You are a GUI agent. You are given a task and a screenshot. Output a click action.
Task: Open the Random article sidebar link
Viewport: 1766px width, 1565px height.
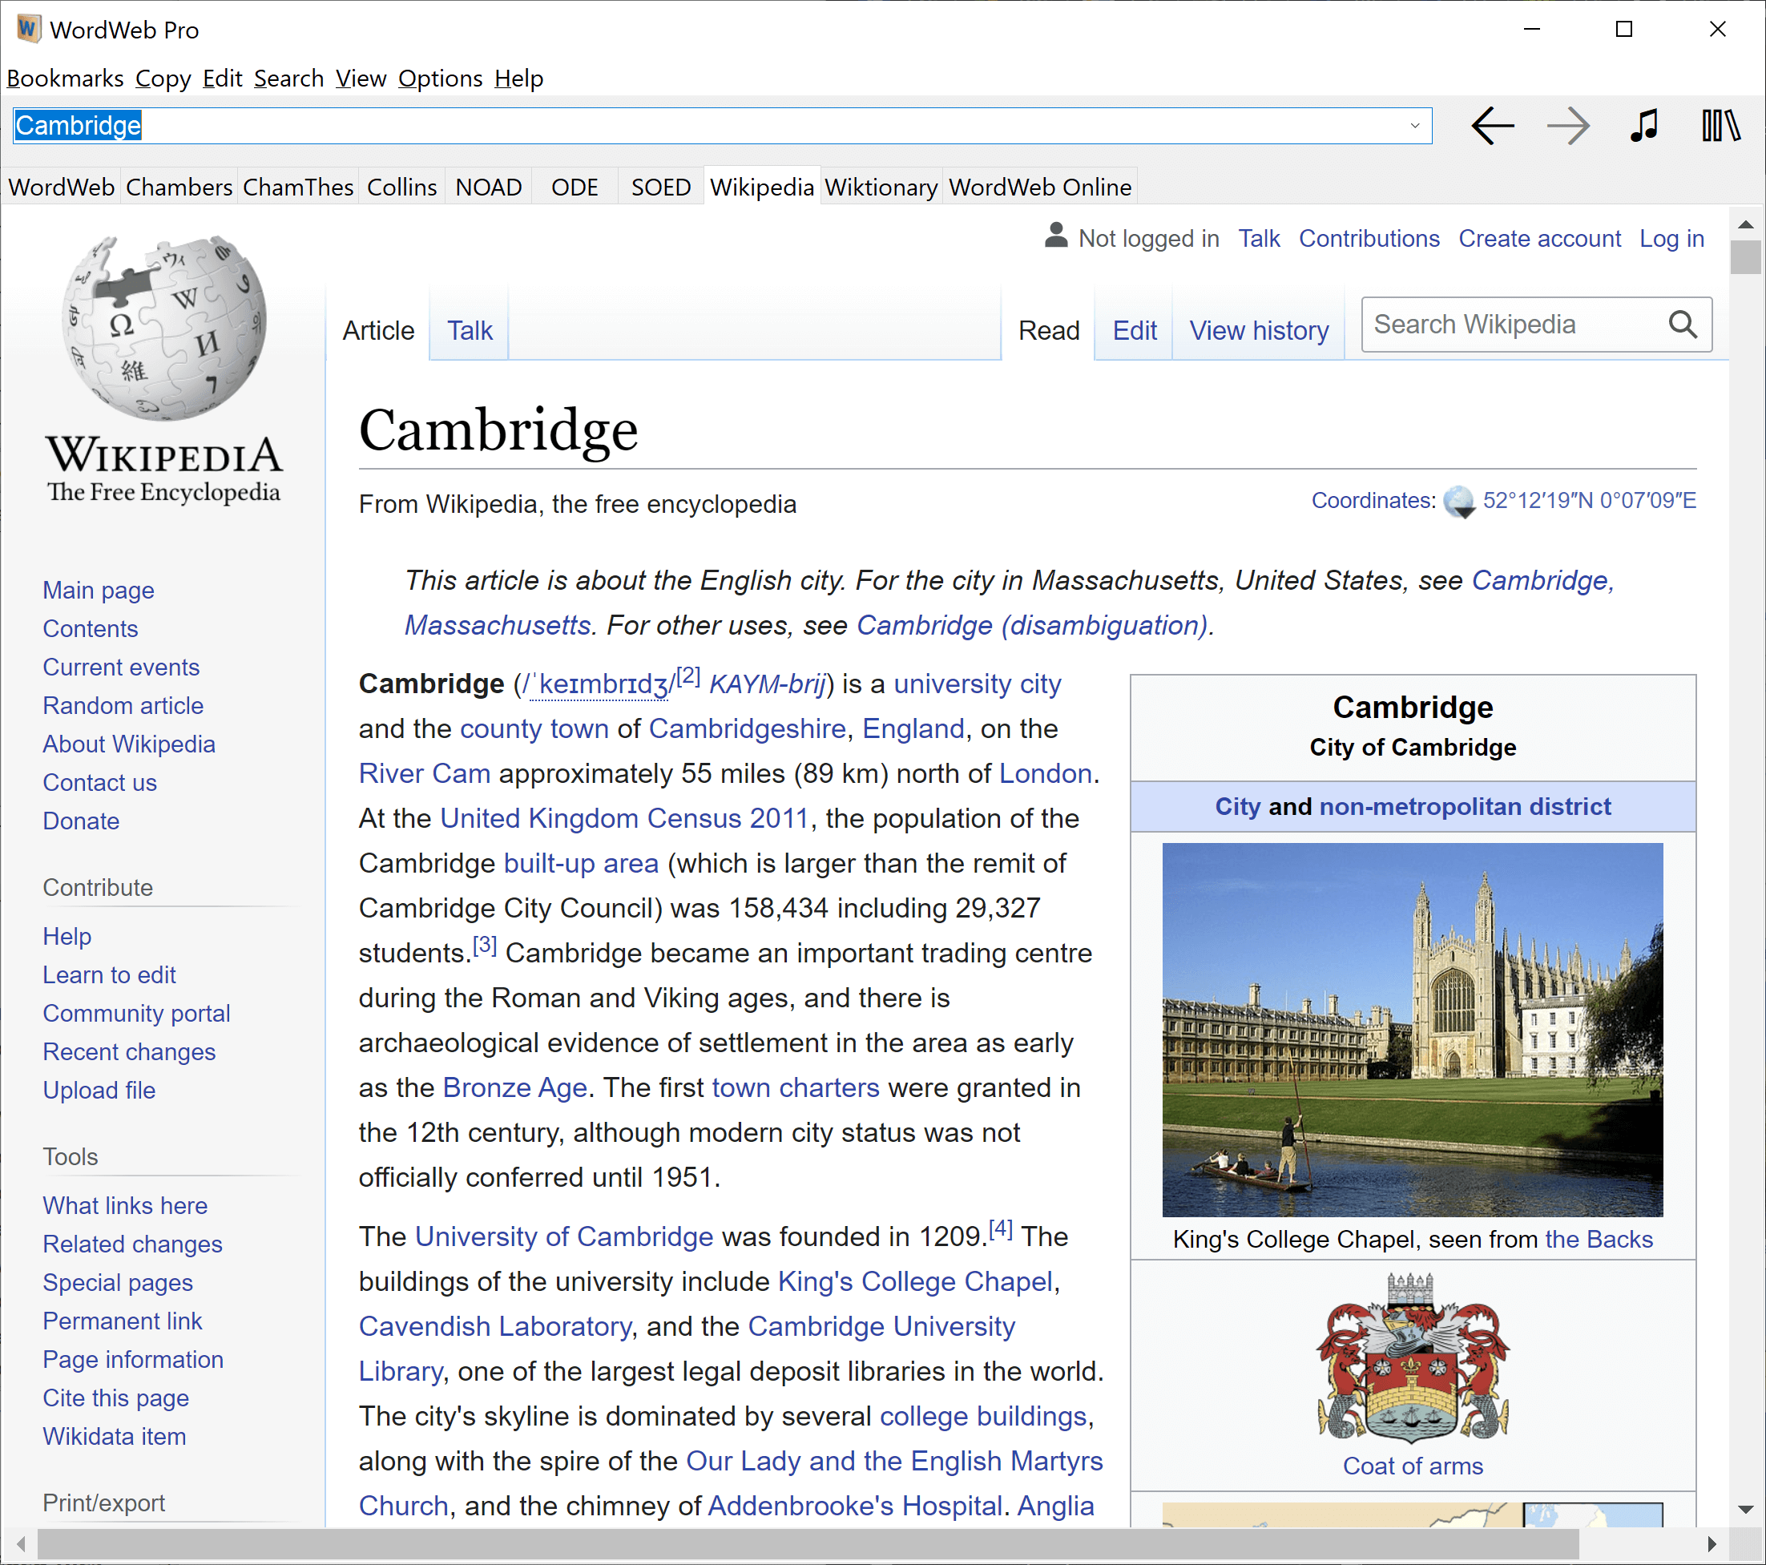(x=123, y=706)
